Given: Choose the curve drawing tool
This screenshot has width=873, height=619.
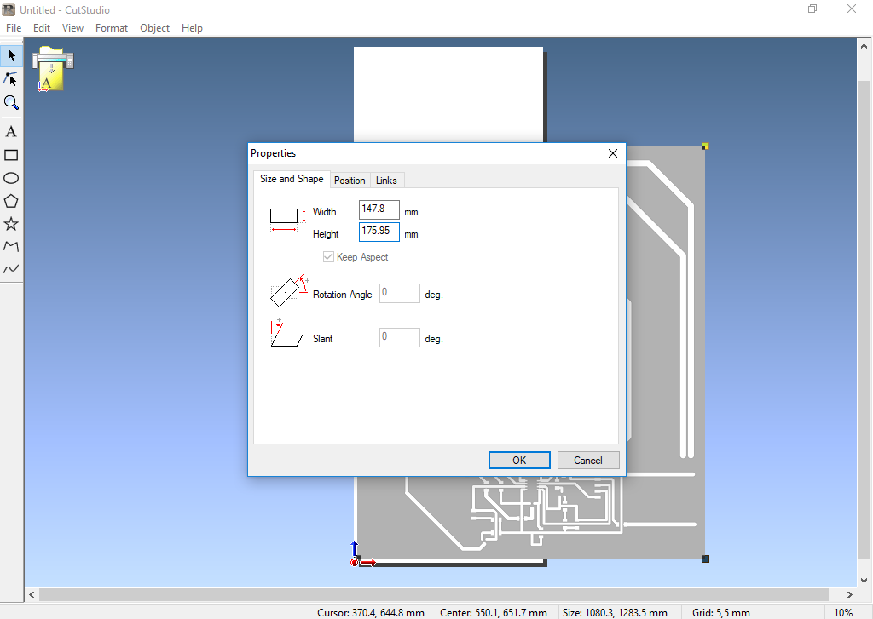Looking at the screenshot, I should tap(11, 269).
